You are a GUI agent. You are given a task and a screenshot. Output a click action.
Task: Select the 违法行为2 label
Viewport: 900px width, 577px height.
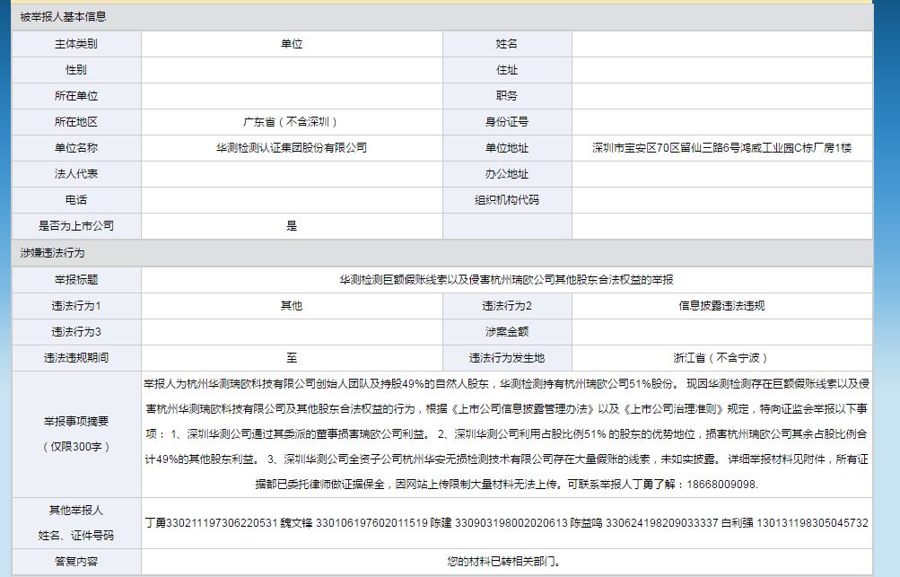coord(507,305)
